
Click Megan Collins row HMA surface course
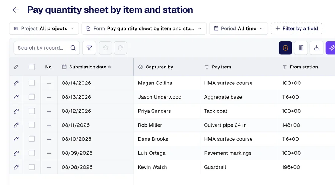tap(239, 83)
